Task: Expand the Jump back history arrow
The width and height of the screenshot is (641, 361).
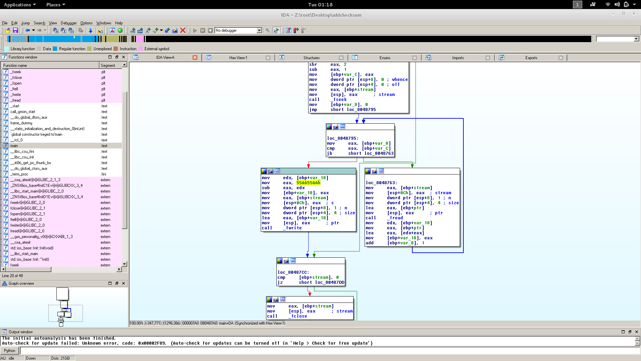Action: click(33, 30)
